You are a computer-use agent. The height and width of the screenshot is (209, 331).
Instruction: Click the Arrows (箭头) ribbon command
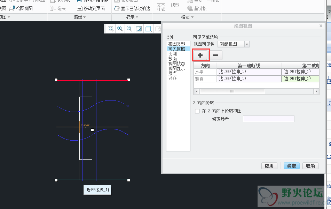58,8
